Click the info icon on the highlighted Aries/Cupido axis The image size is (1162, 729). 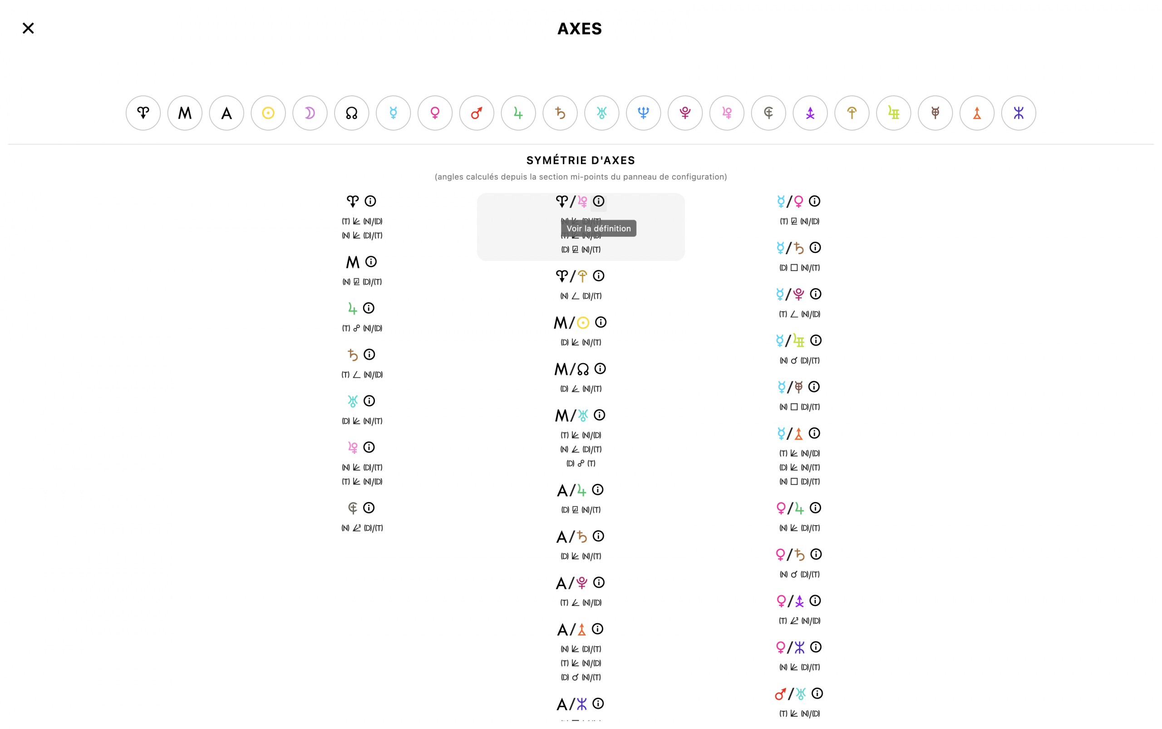598,201
